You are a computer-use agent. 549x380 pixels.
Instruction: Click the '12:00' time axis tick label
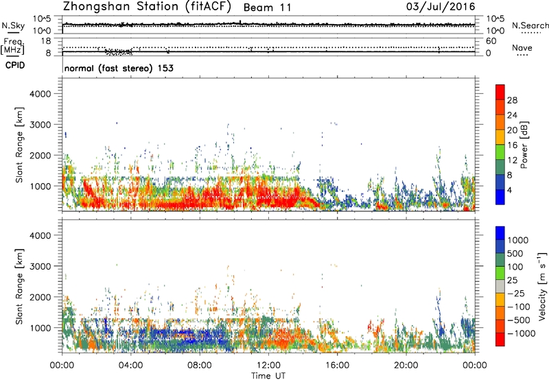tap(268, 366)
